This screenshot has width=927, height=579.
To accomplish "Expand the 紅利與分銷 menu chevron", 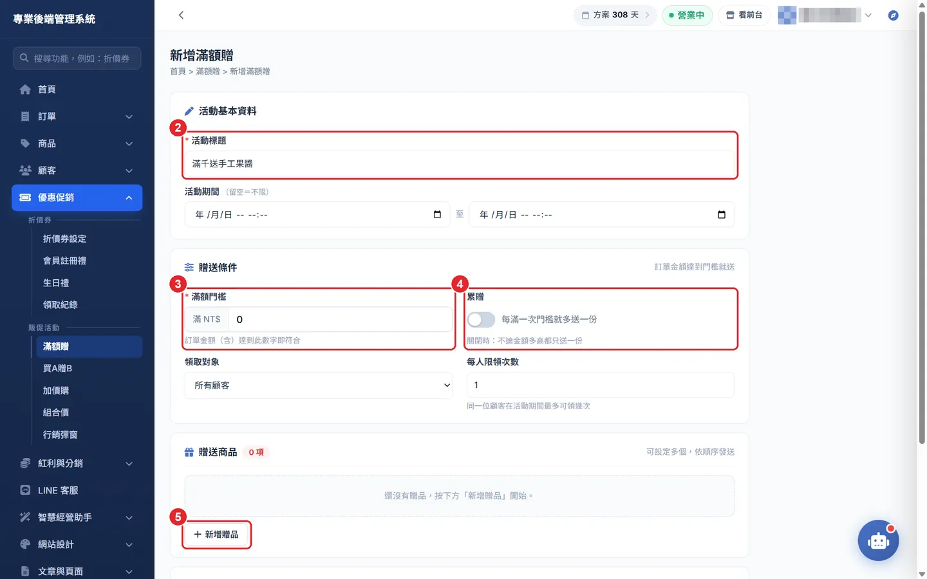I will point(129,463).
